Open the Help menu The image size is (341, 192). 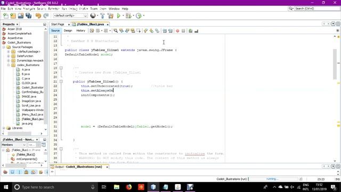click(125, 9)
